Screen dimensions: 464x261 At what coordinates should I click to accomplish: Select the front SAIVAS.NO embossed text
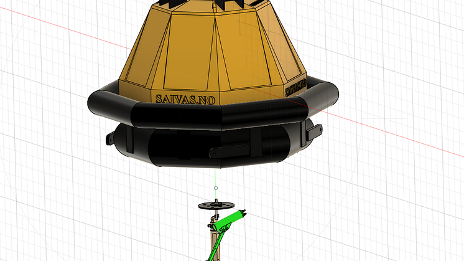click(185, 99)
